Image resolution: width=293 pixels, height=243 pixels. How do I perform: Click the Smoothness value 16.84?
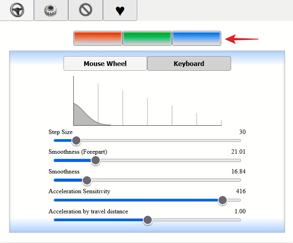click(239, 171)
